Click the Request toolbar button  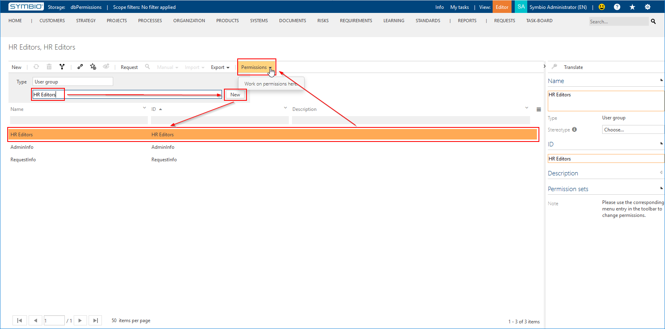pyautogui.click(x=129, y=67)
